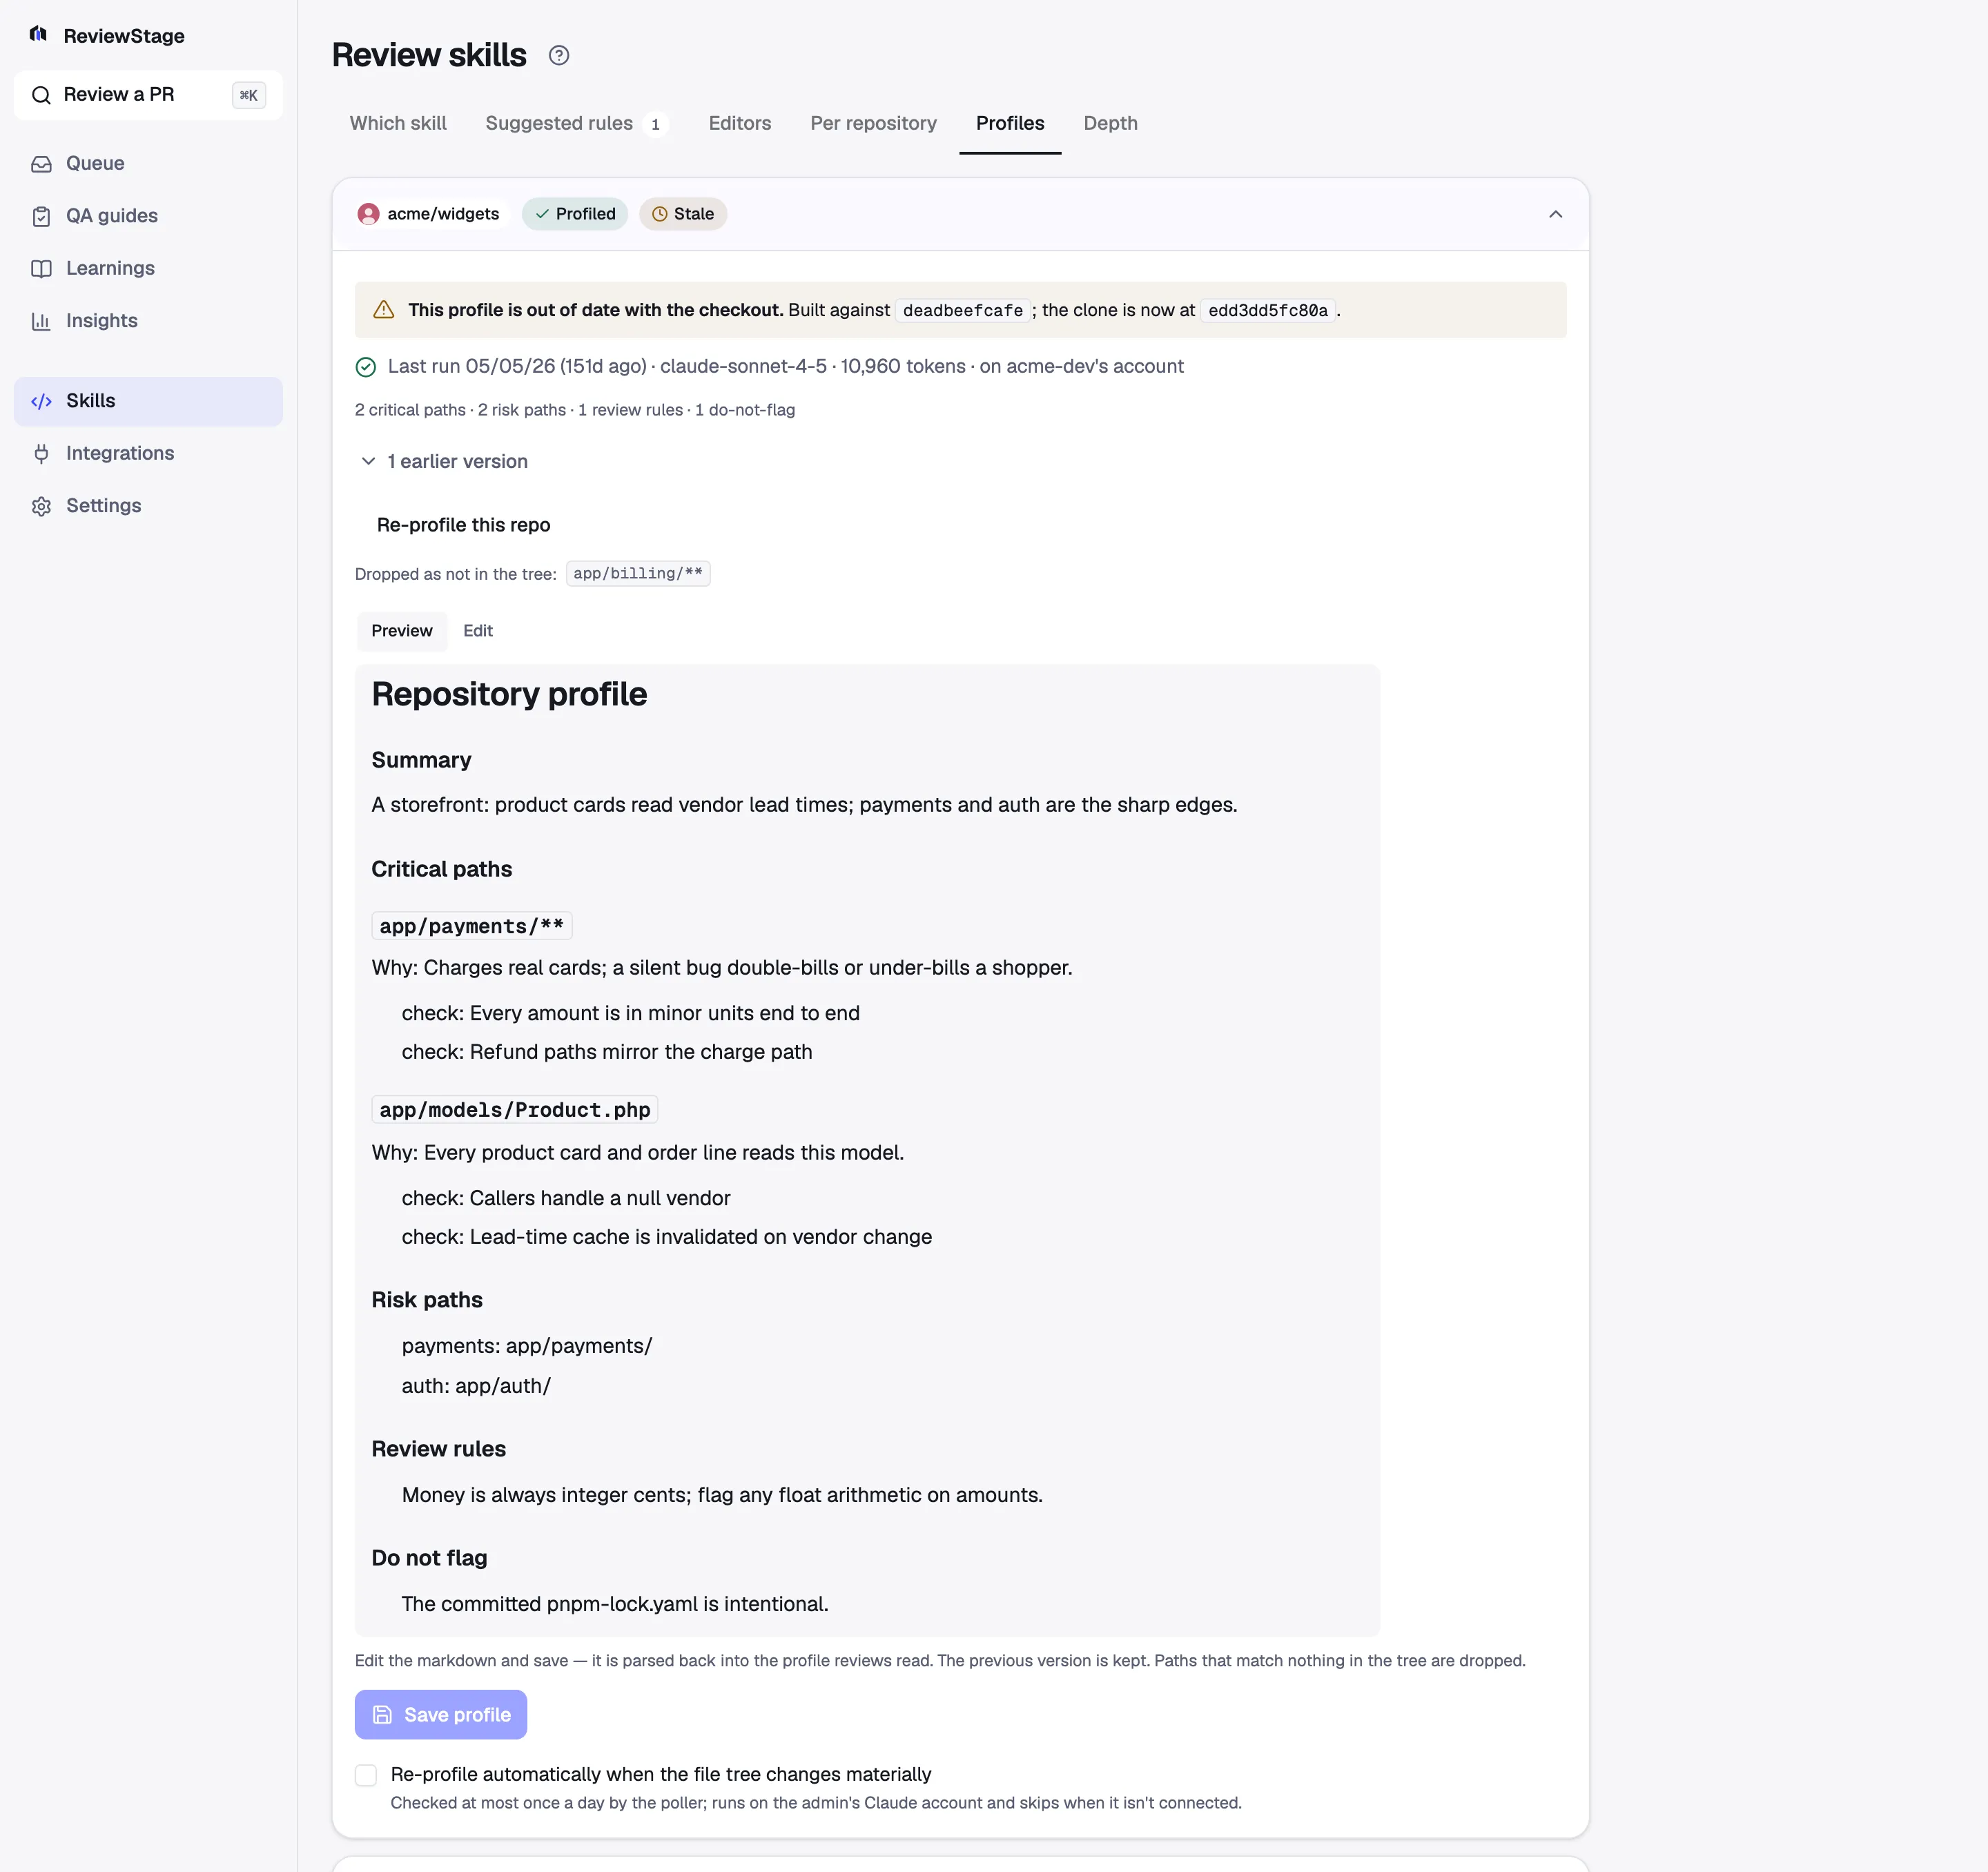Screen dimensions: 1988x1872
Task: Select the Per repository tab
Action: click(x=873, y=123)
